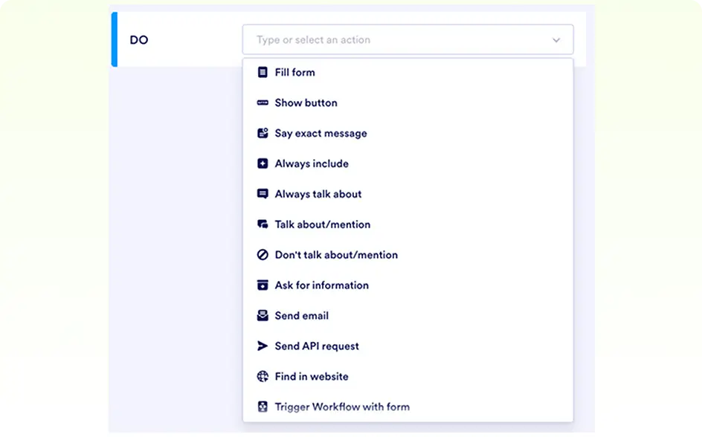This screenshot has width=702, height=437.
Task: Click the Show button icon
Action: (x=262, y=103)
